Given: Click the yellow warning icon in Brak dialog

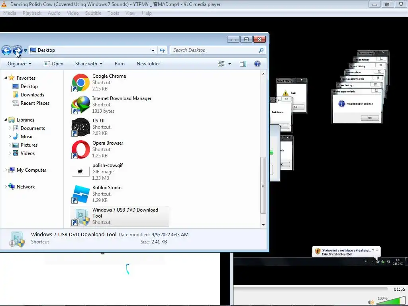Looking at the screenshot, I should [x=285, y=93].
